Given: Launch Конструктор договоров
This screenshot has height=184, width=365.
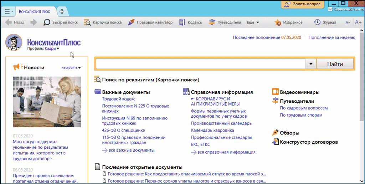Looking at the screenshot, I should coord(309,142).
